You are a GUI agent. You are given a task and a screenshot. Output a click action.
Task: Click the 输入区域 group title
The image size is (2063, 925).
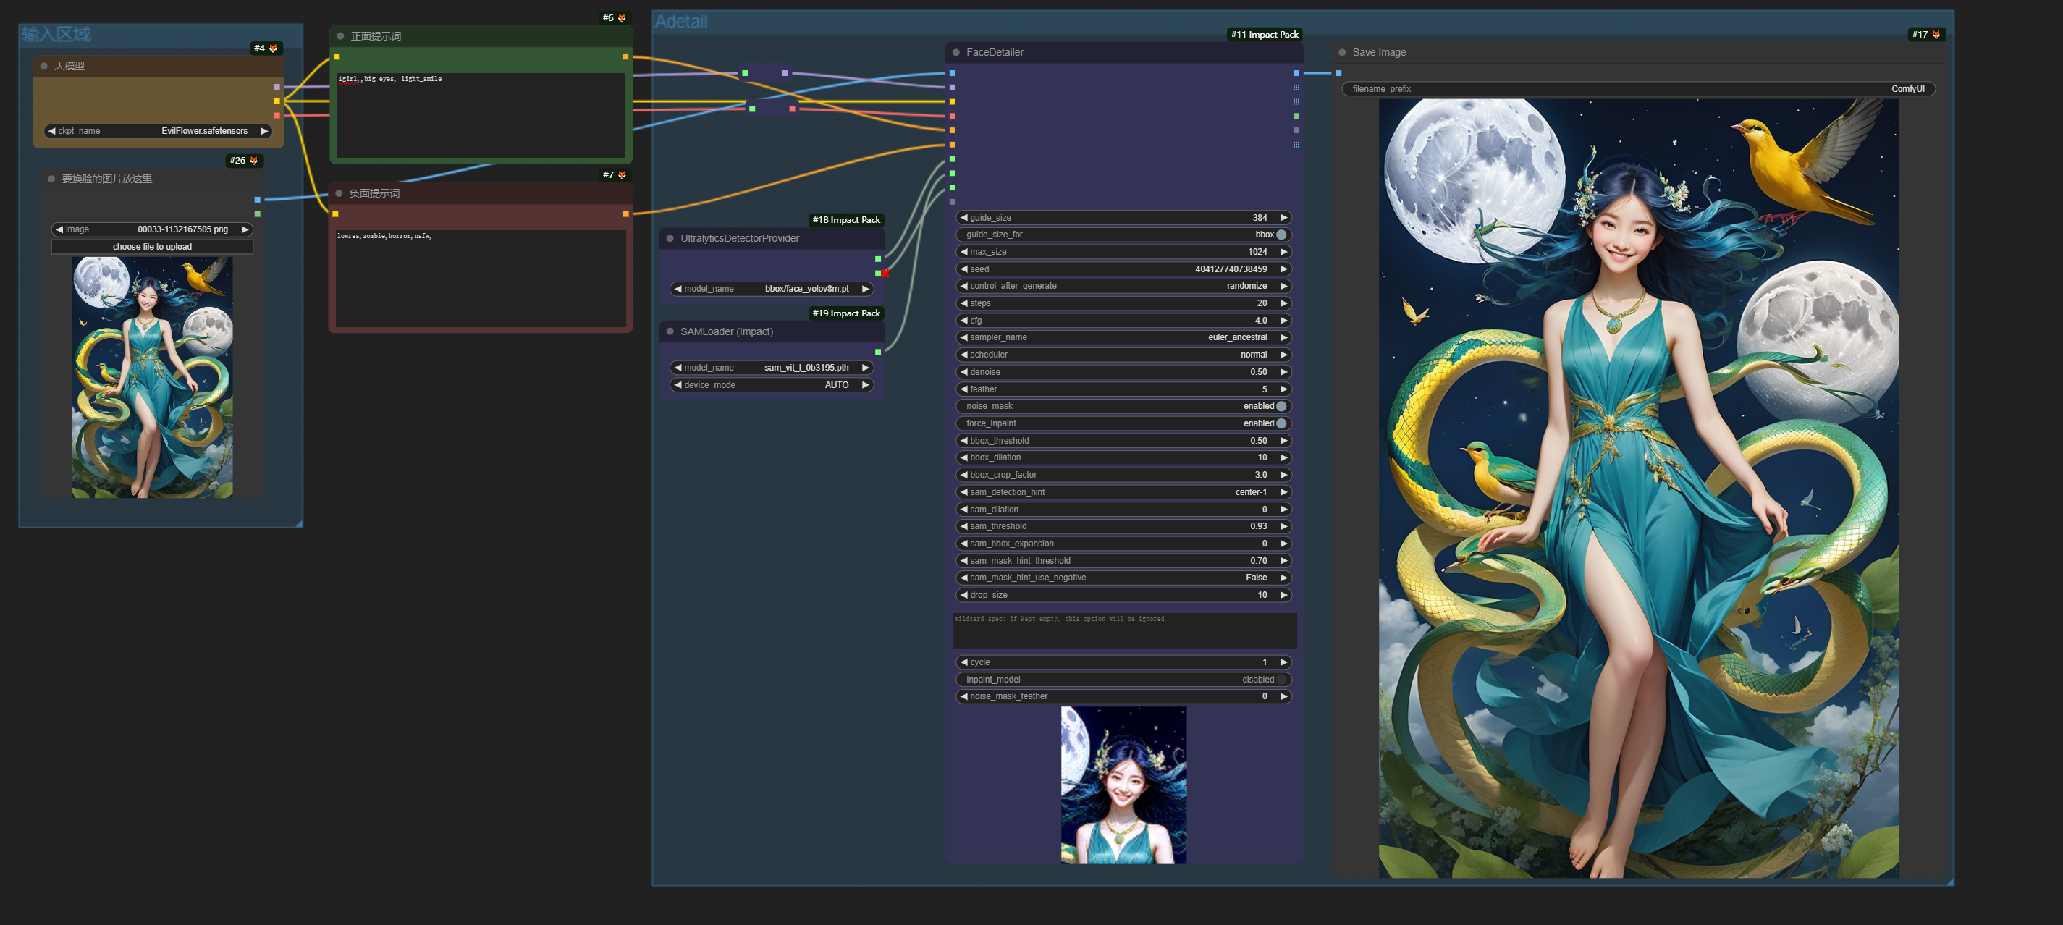[x=56, y=35]
